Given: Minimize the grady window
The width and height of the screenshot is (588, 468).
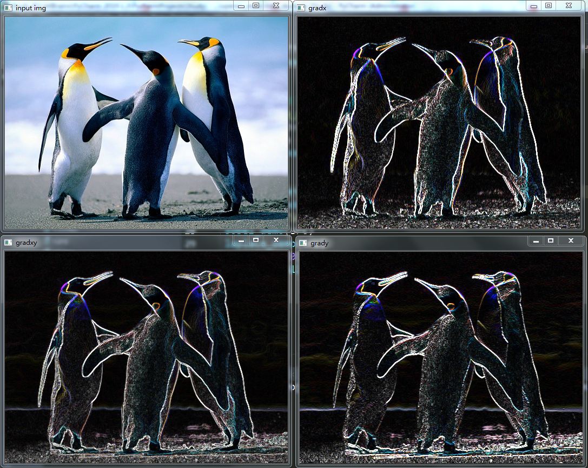Looking at the screenshot, I should click(x=536, y=241).
